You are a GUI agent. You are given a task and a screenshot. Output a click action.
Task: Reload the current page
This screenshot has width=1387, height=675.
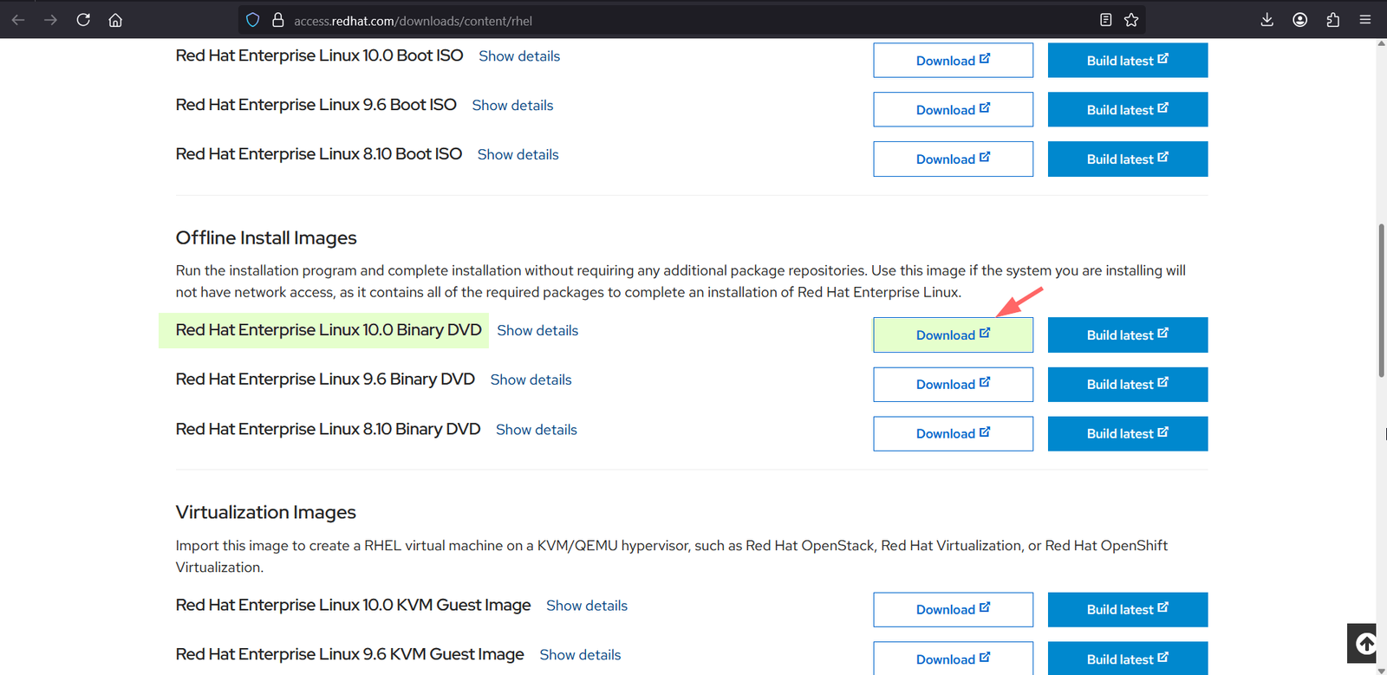click(x=83, y=20)
